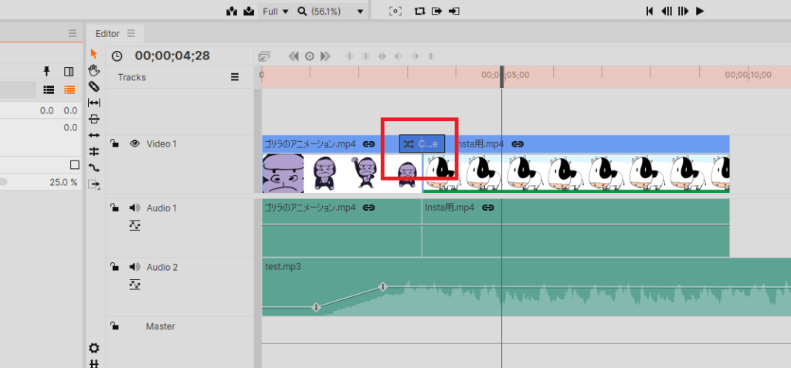Click the insert clip icon

click(x=232, y=11)
